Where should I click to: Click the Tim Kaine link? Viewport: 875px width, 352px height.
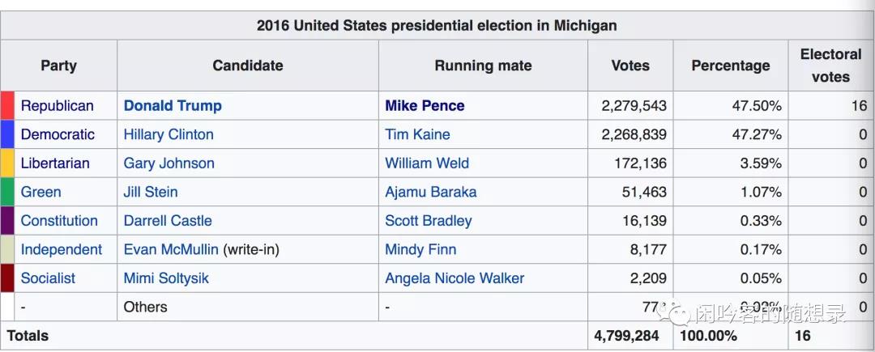click(x=417, y=134)
